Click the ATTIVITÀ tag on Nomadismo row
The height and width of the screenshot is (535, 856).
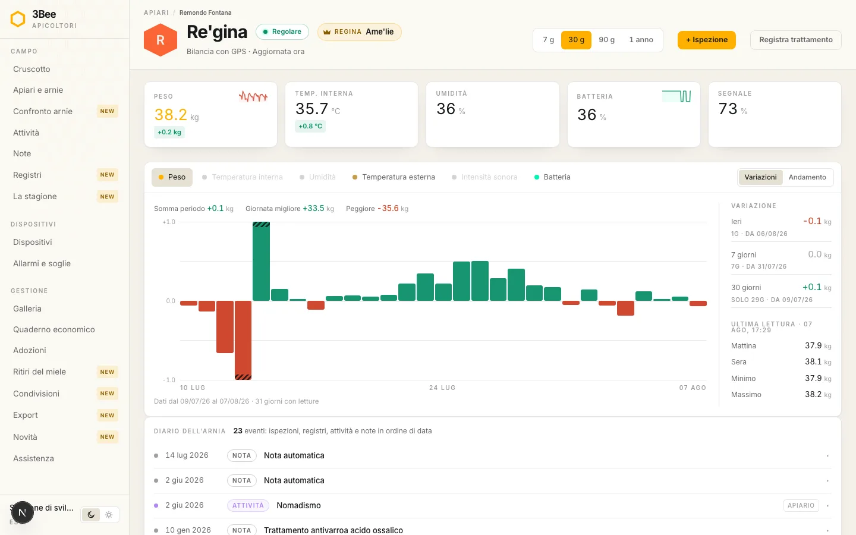point(248,506)
